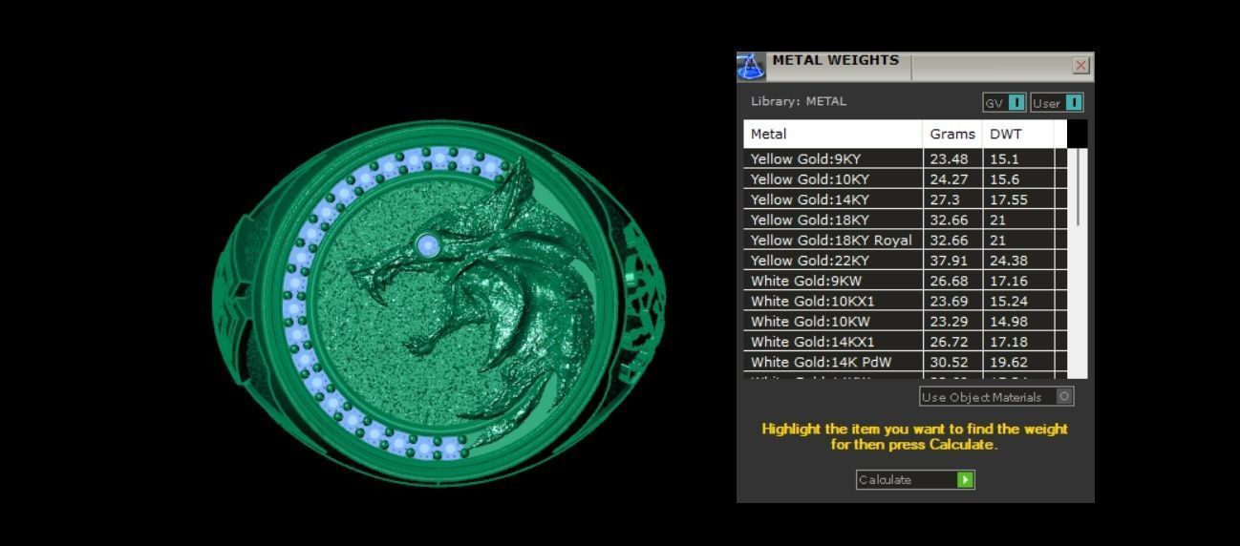The width and height of the screenshot is (1240, 546).
Task: Click the 17.55 DWT value
Action: click(x=1008, y=199)
